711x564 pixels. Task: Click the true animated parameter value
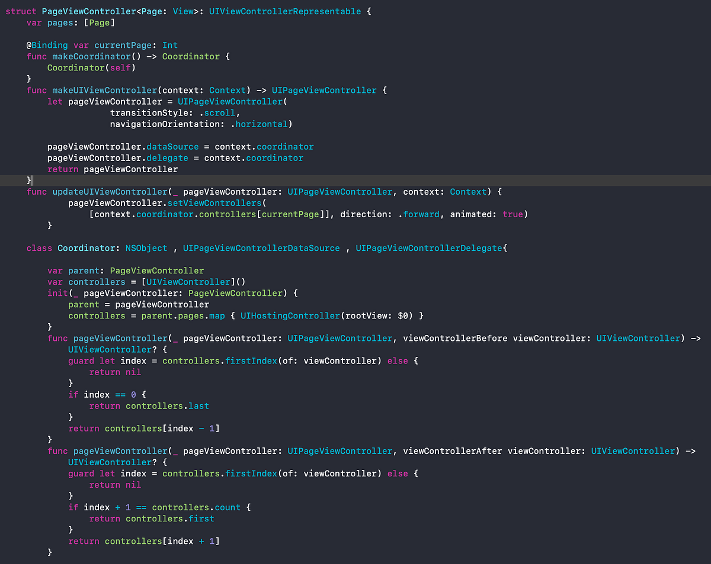513,214
